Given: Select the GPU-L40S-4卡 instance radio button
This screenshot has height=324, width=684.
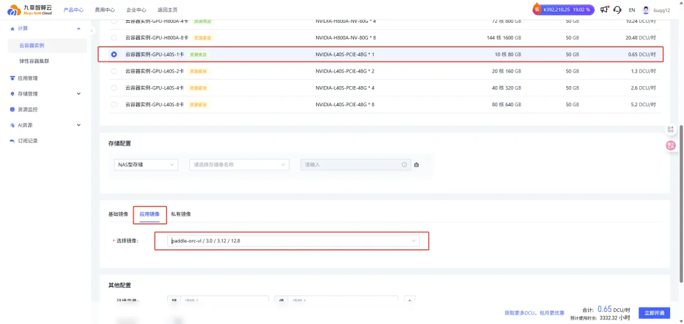Looking at the screenshot, I should tap(114, 87).
